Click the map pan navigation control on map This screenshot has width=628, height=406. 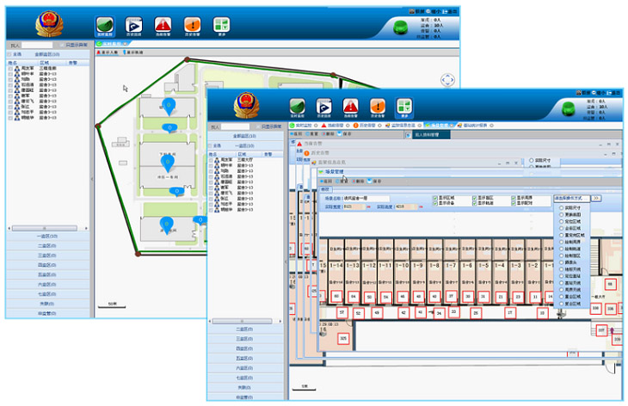(447, 80)
